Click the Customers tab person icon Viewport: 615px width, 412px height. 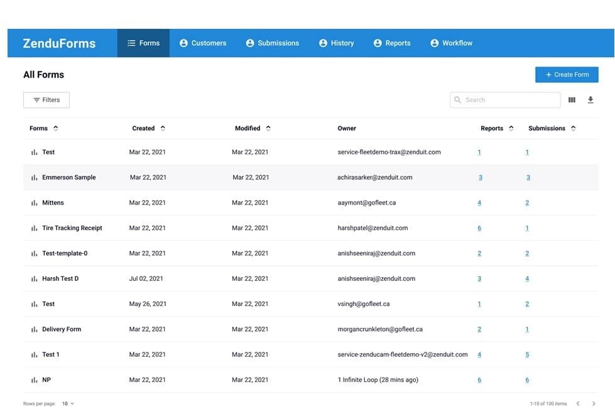(183, 43)
